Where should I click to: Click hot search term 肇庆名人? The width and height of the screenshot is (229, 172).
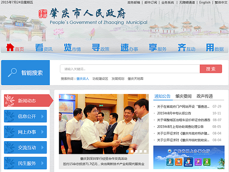83,79
